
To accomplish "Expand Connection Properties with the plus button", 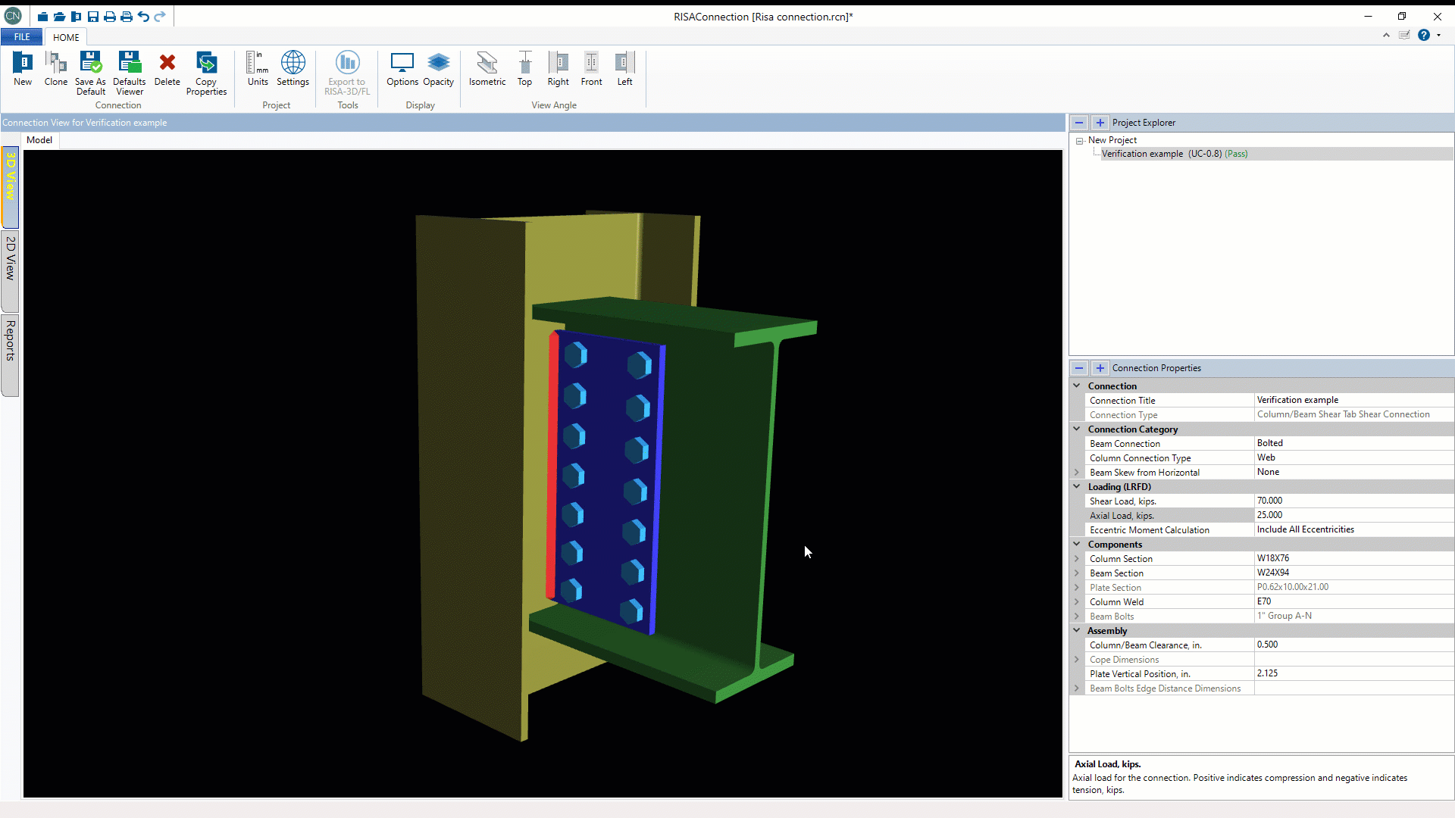I will (1100, 368).
